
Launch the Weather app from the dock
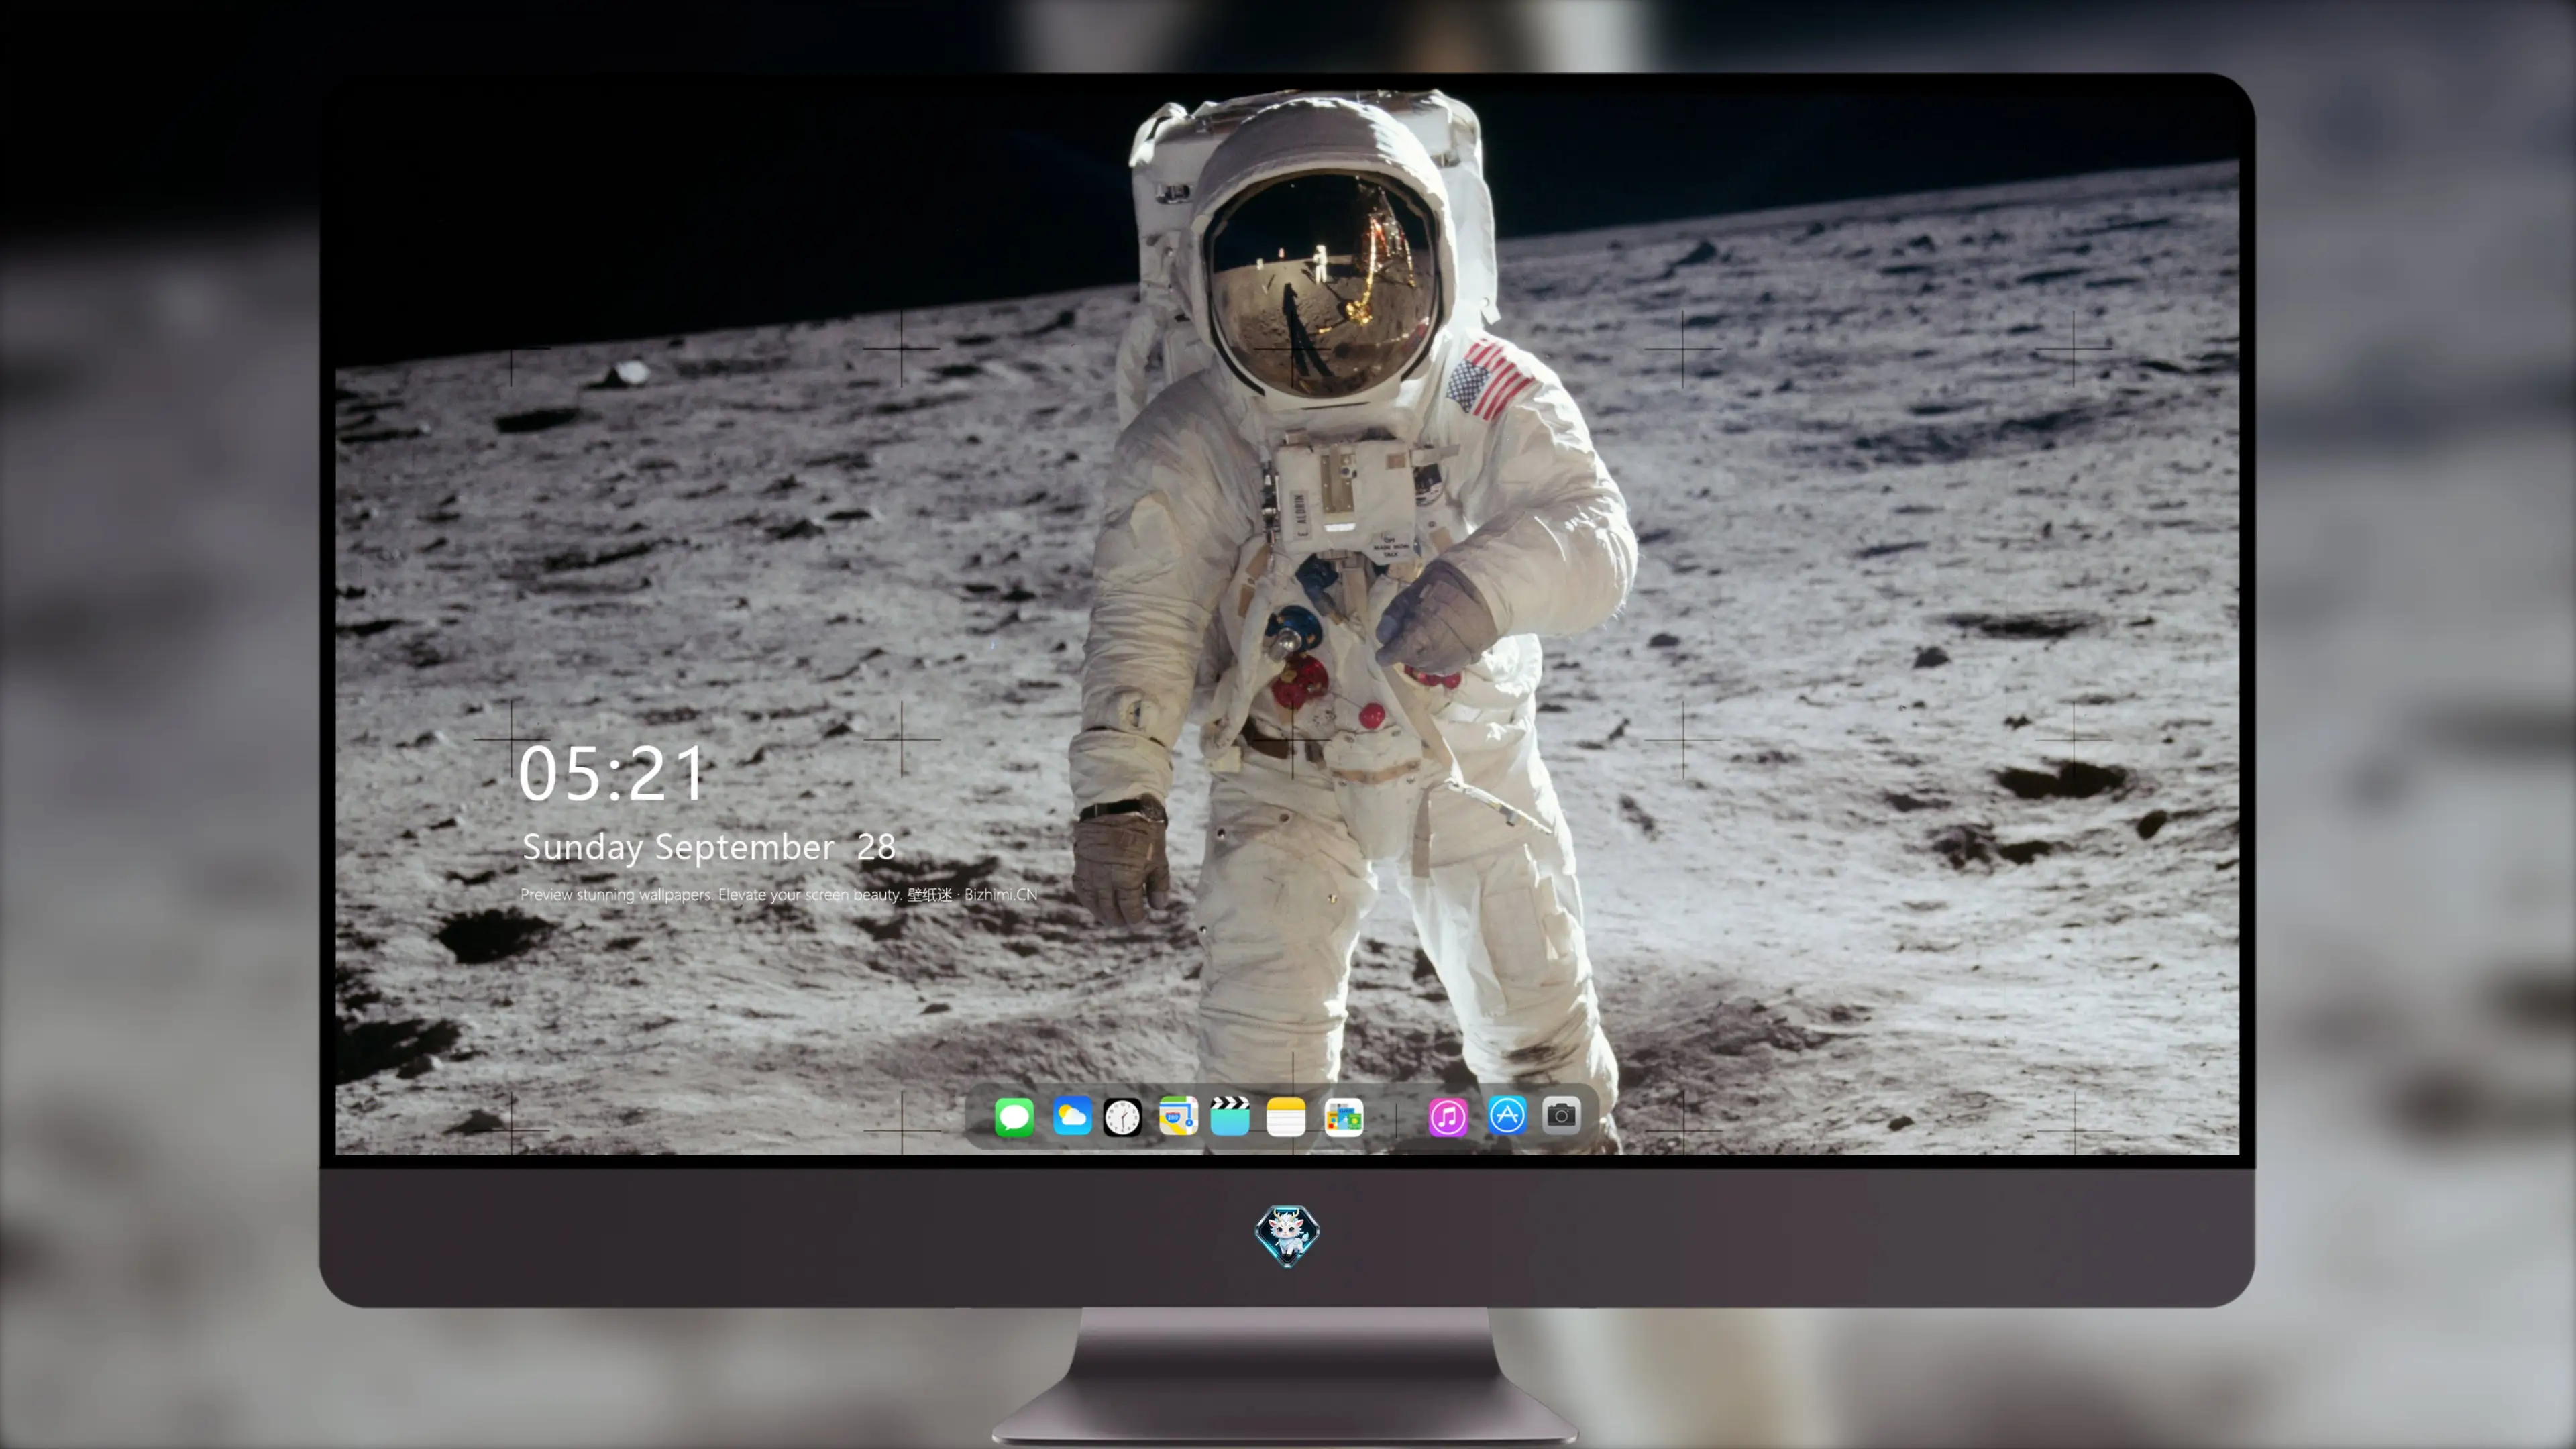tap(1072, 1116)
